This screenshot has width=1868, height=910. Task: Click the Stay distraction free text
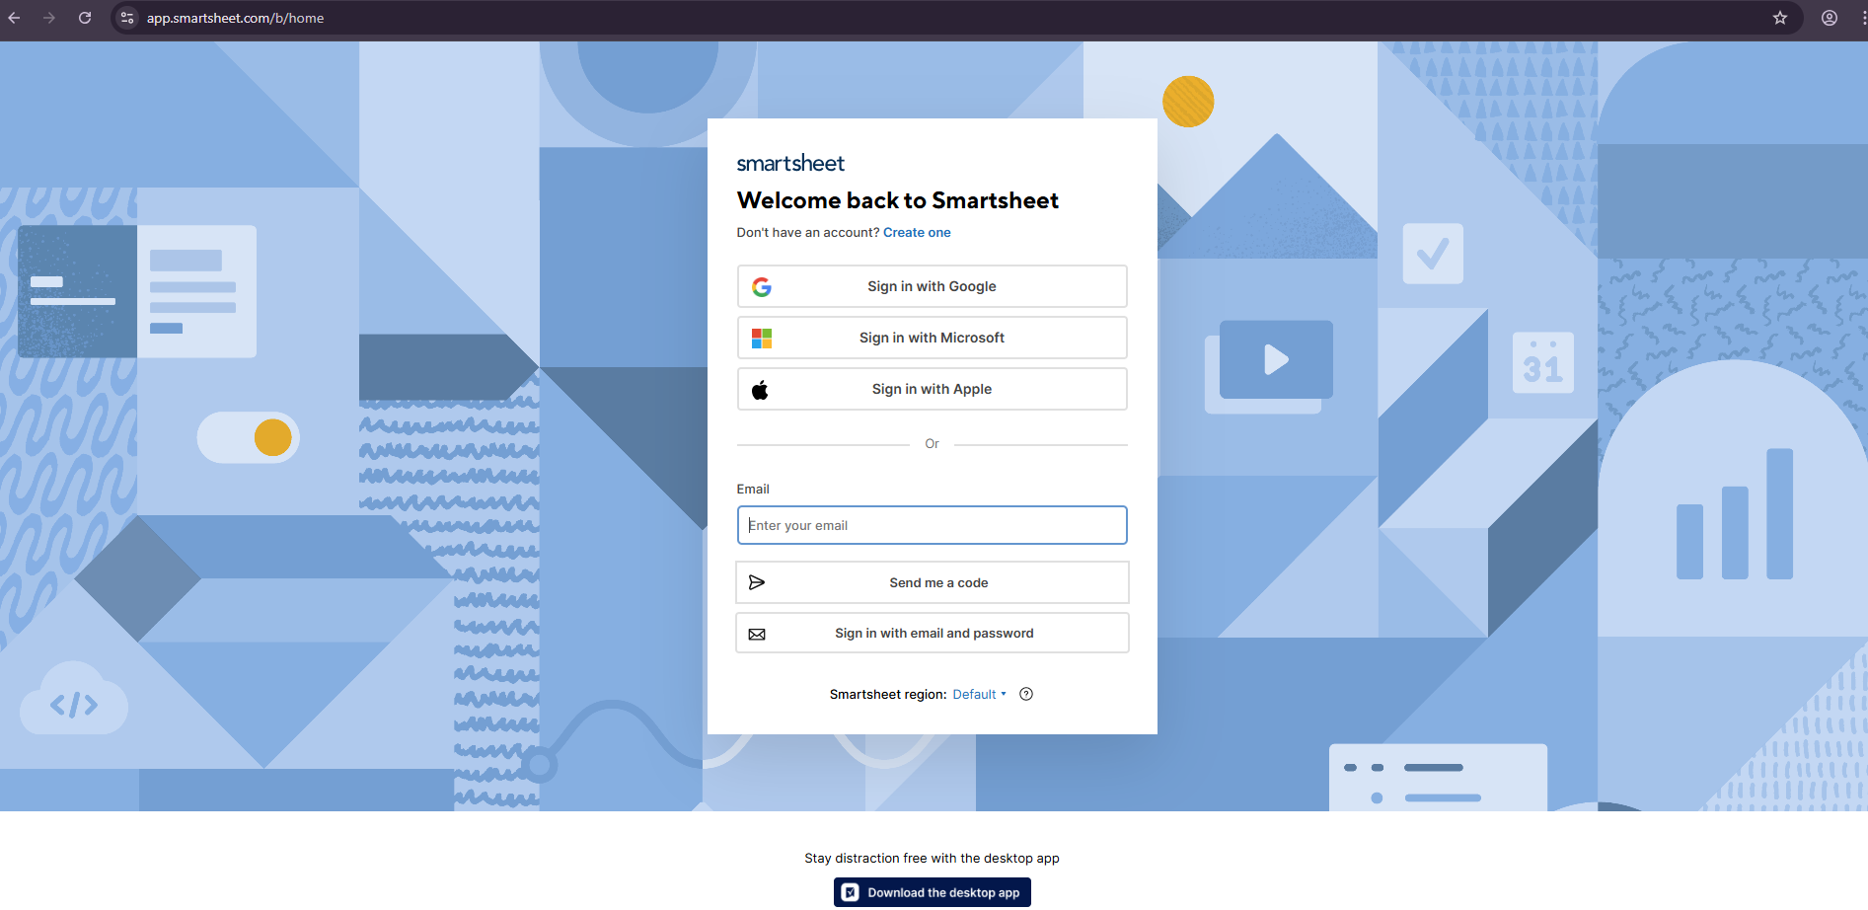click(932, 859)
